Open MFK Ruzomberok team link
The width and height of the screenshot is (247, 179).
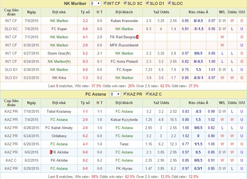[x=124, y=45]
